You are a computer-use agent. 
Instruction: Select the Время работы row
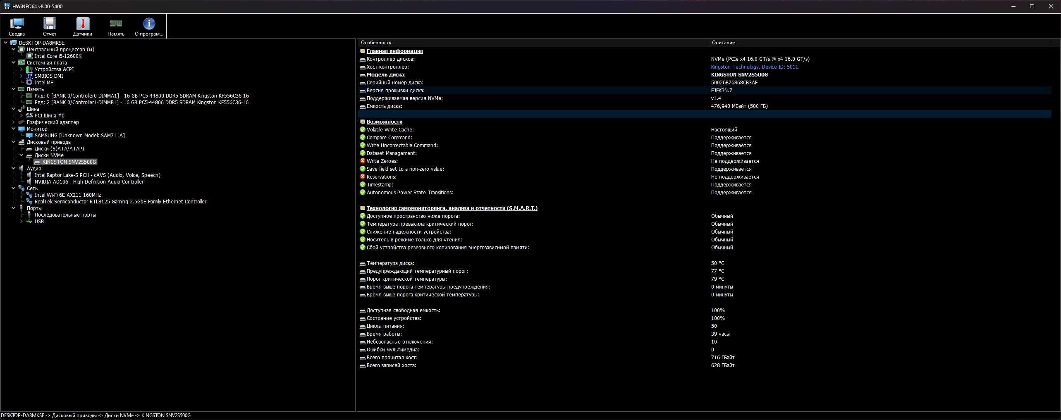(705, 334)
